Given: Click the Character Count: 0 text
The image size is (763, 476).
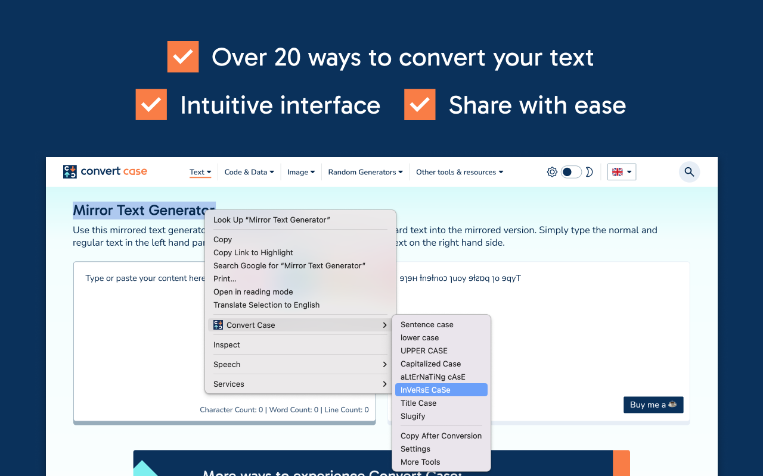Looking at the screenshot, I should pyautogui.click(x=231, y=409).
